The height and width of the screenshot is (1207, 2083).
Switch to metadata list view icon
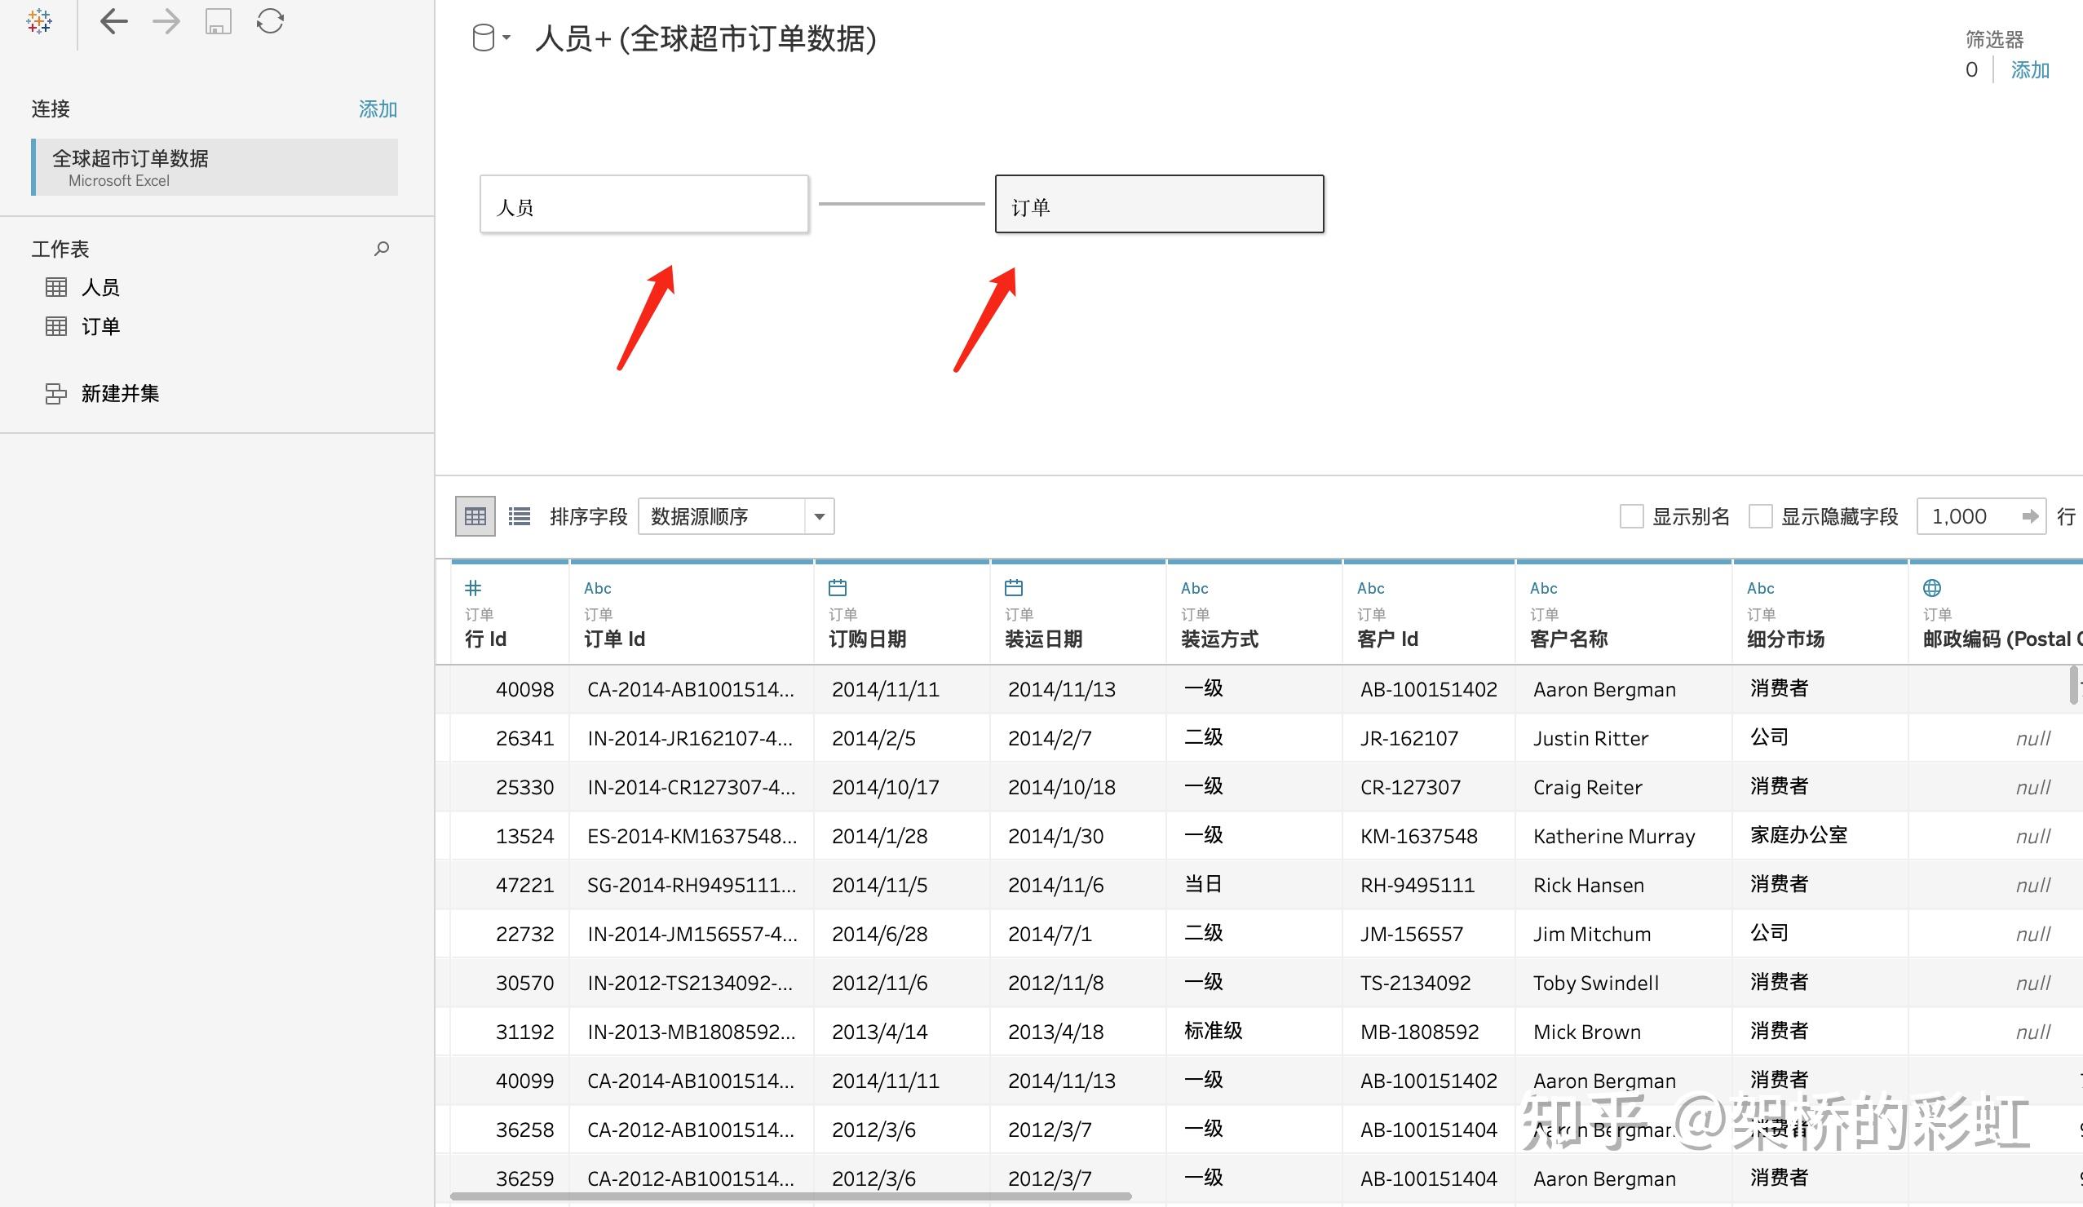tap(519, 517)
